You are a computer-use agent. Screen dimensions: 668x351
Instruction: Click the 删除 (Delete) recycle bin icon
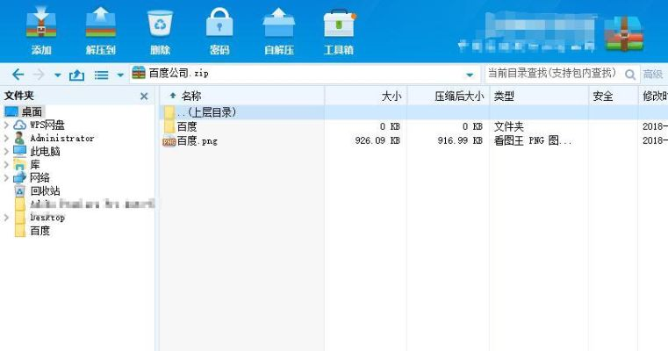160,24
